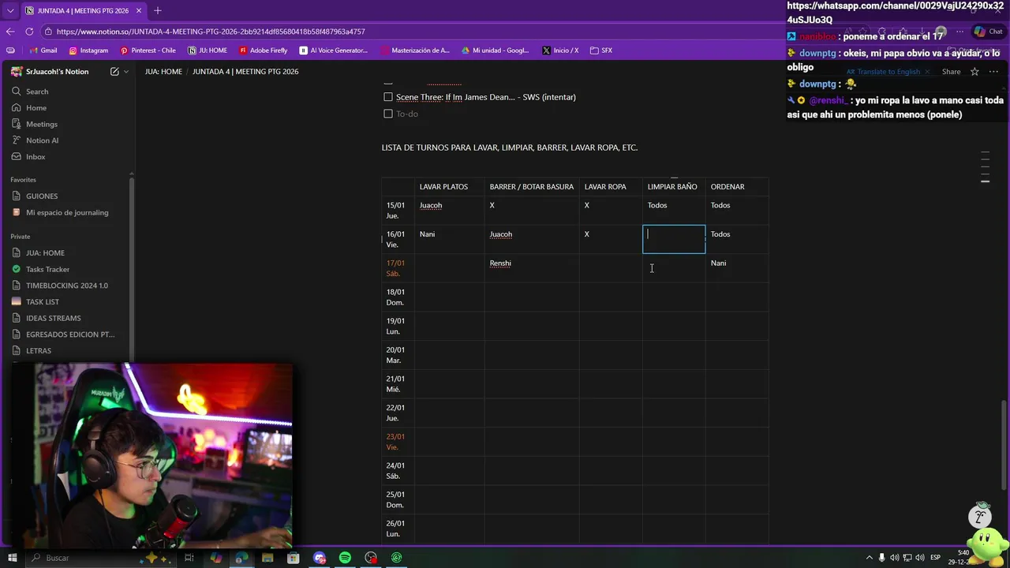Open the Pinterest - Chile bookmark
Screen dimensions: 1010x568
pyautogui.click(x=148, y=50)
